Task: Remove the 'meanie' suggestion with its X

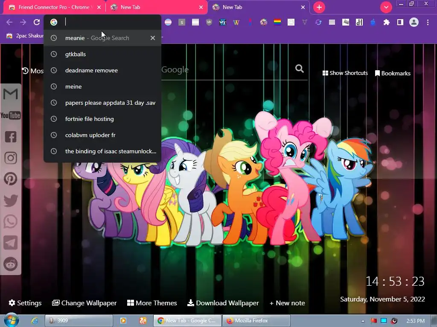Action: (x=153, y=38)
